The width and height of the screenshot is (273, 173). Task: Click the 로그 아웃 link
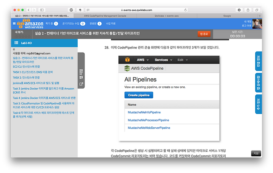(246, 26)
